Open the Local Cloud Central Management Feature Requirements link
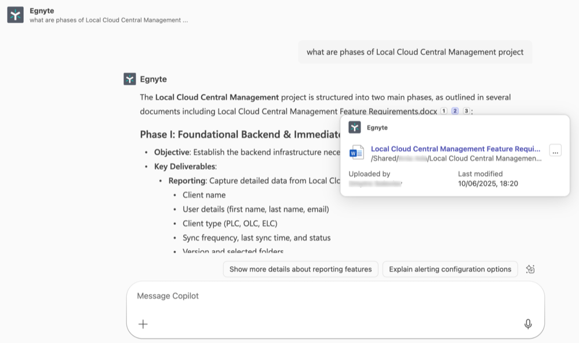 [x=456, y=149]
